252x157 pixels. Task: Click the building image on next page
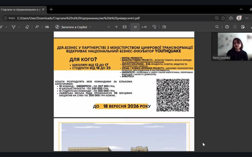point(124,137)
